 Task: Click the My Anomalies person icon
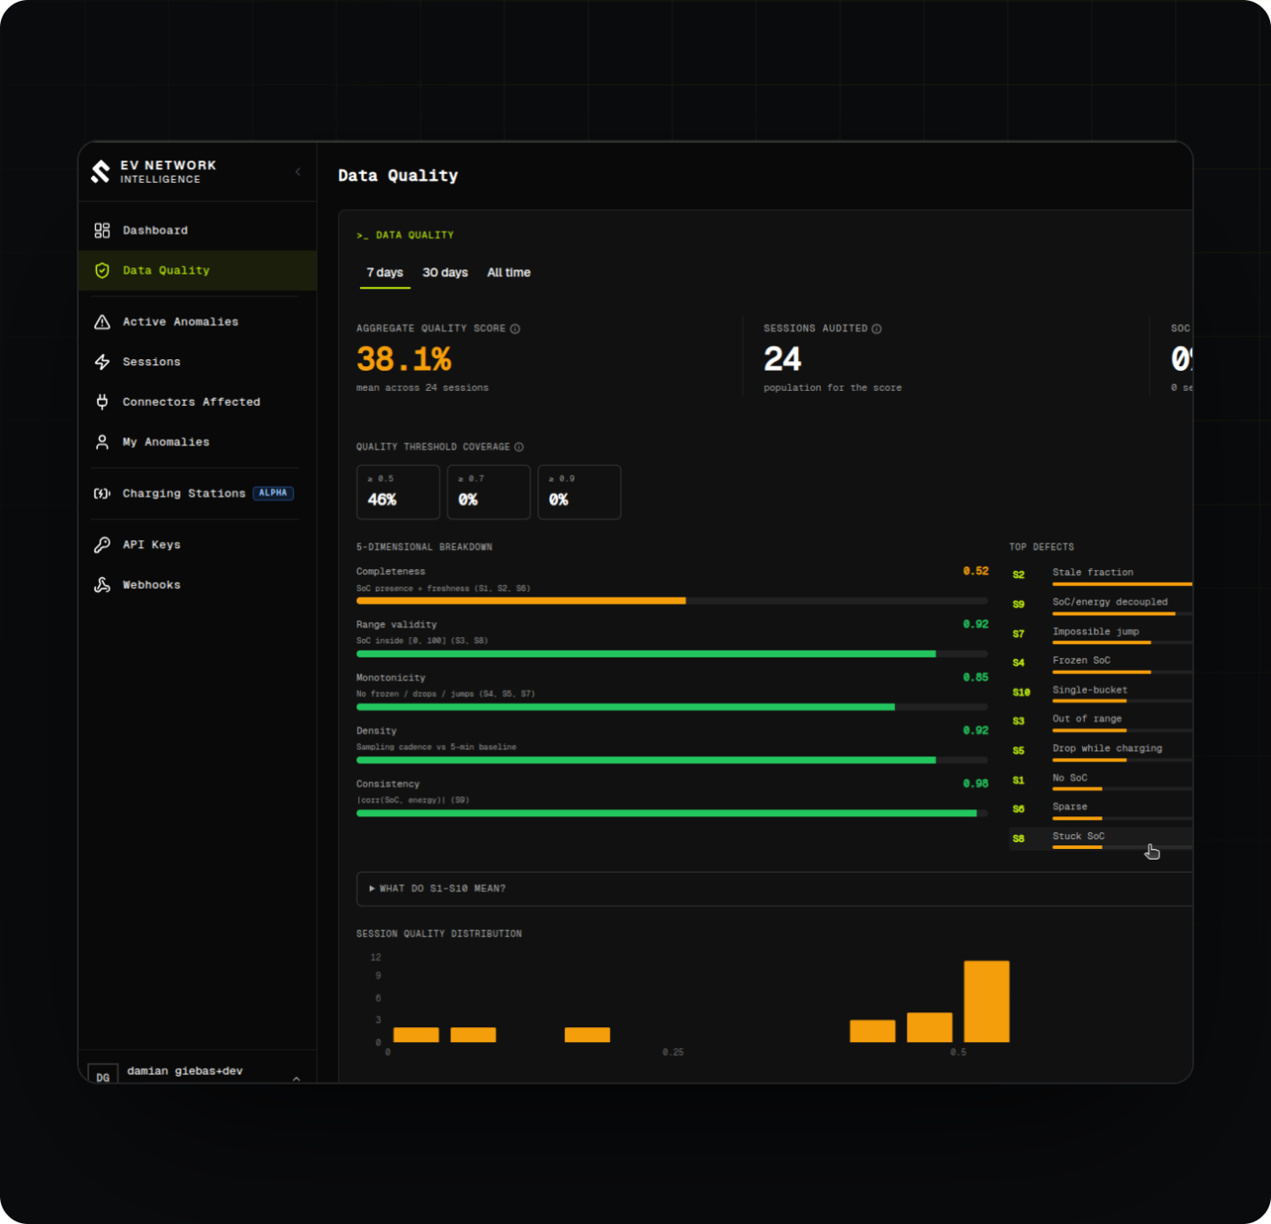click(102, 442)
